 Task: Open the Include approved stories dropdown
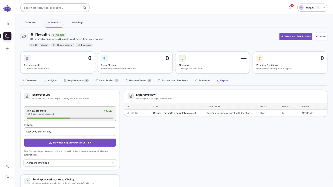(x=70, y=132)
